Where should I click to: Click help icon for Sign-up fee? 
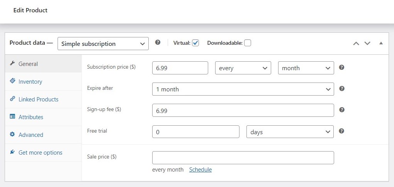(341, 110)
